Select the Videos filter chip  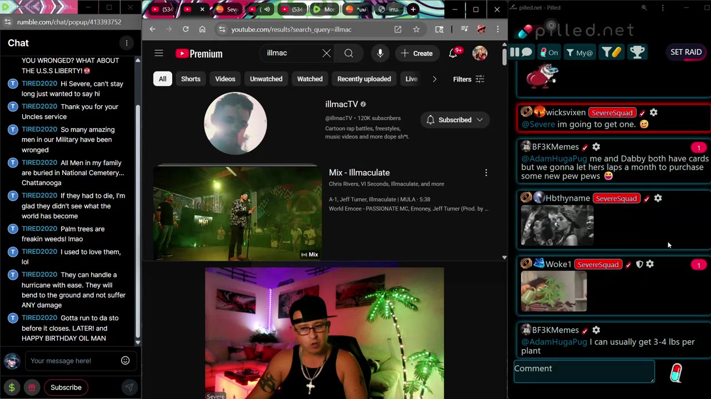(x=225, y=79)
